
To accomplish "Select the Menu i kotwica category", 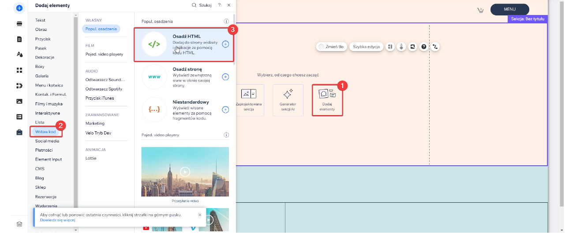I will point(49,85).
